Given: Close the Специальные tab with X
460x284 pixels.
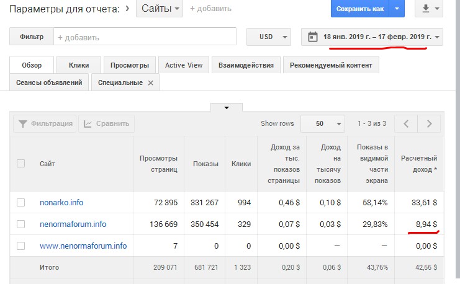Looking at the screenshot, I should [x=150, y=82].
